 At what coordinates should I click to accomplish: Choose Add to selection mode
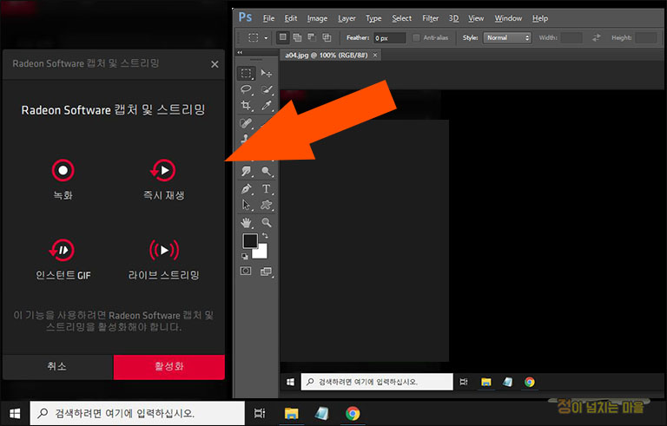tap(297, 37)
